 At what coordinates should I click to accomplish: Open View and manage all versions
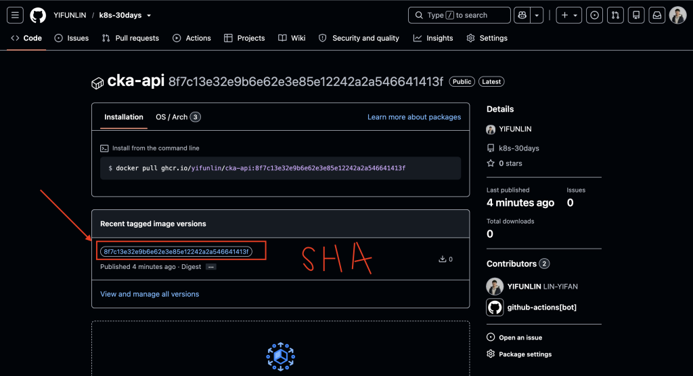(150, 294)
